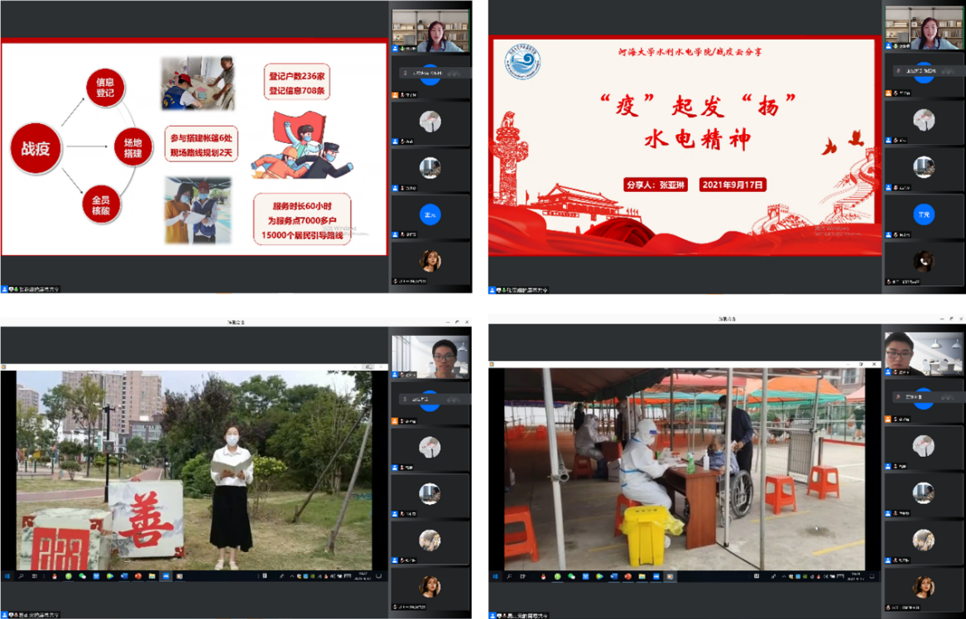Click the 登记户数236家 info box
Viewport: 966px width, 619px height.
coord(298,81)
